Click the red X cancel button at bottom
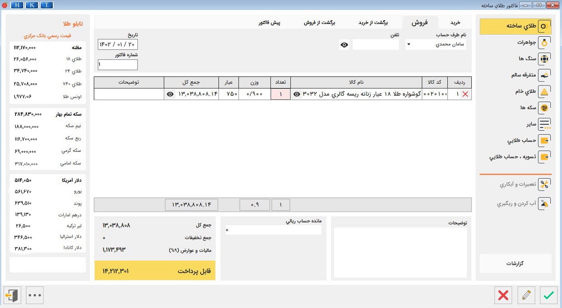562x308 pixels. 503,295
